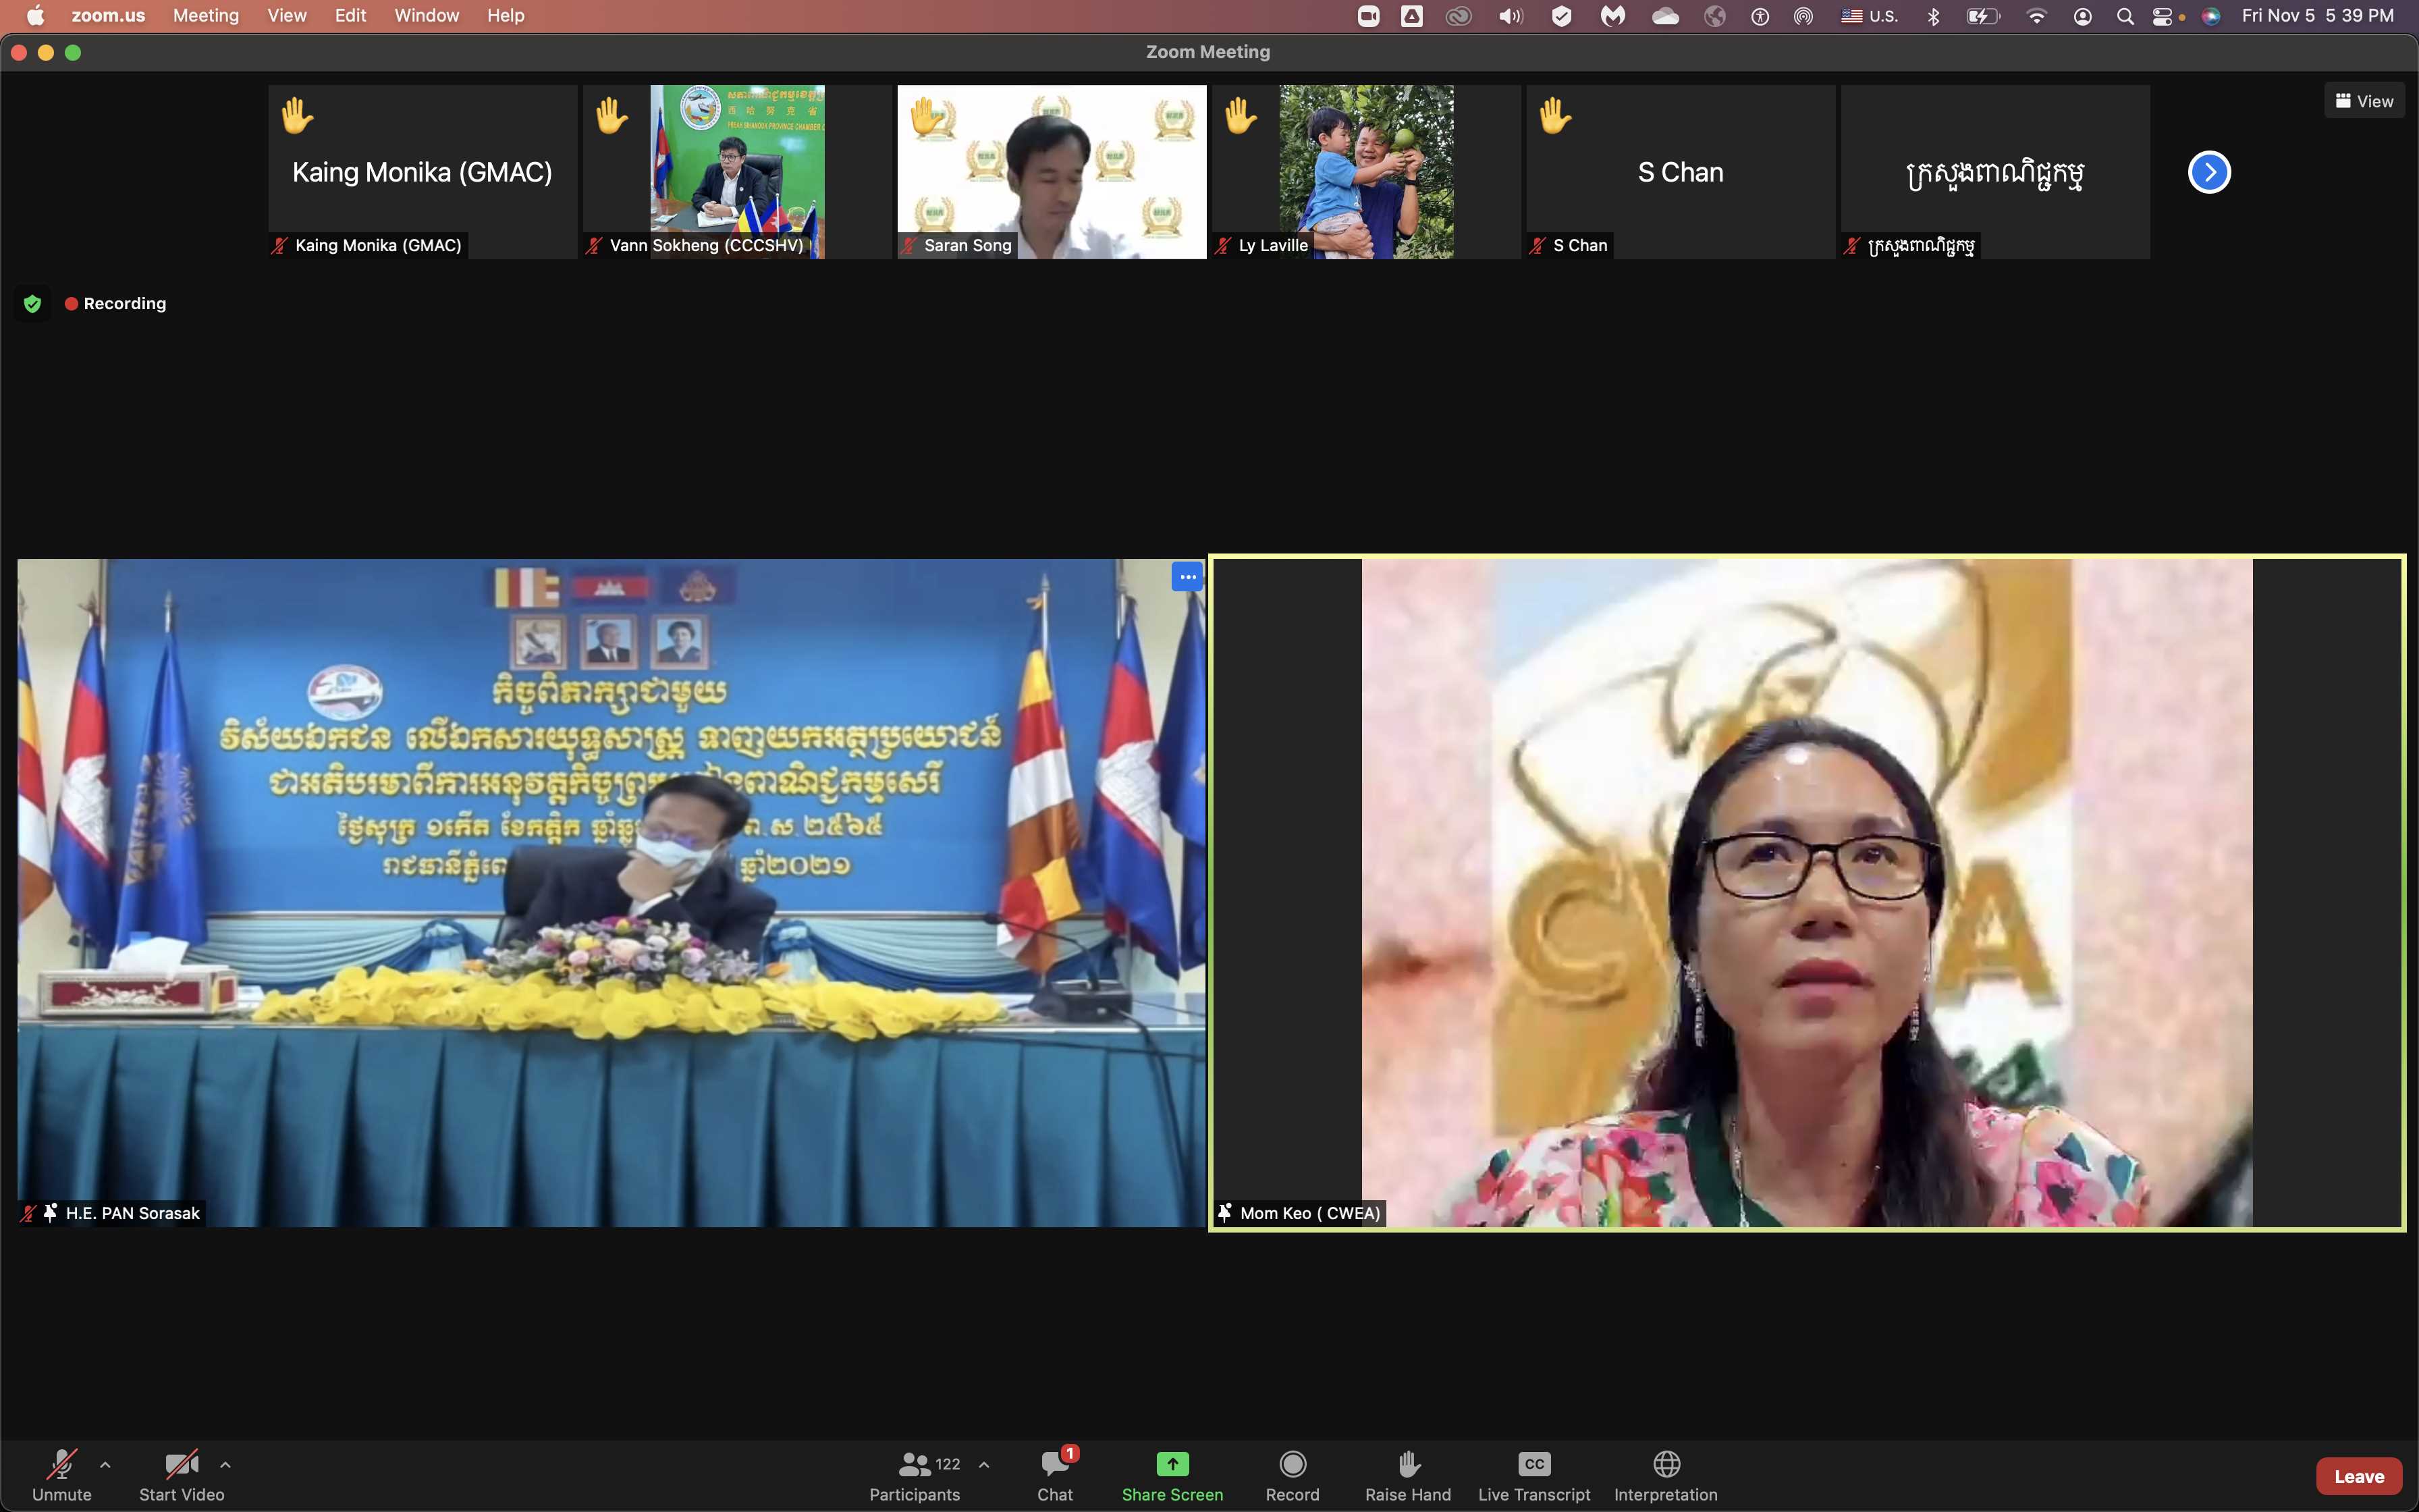
Task: Open the Edit menu
Action: 351,15
